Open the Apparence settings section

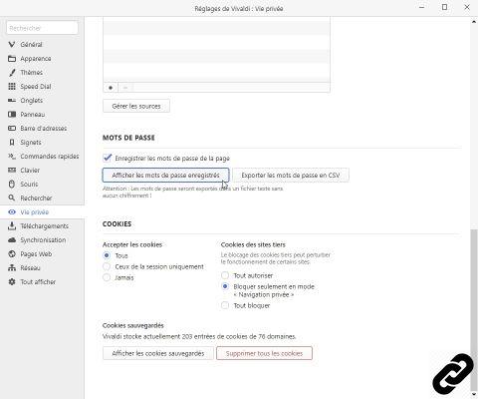coord(36,59)
